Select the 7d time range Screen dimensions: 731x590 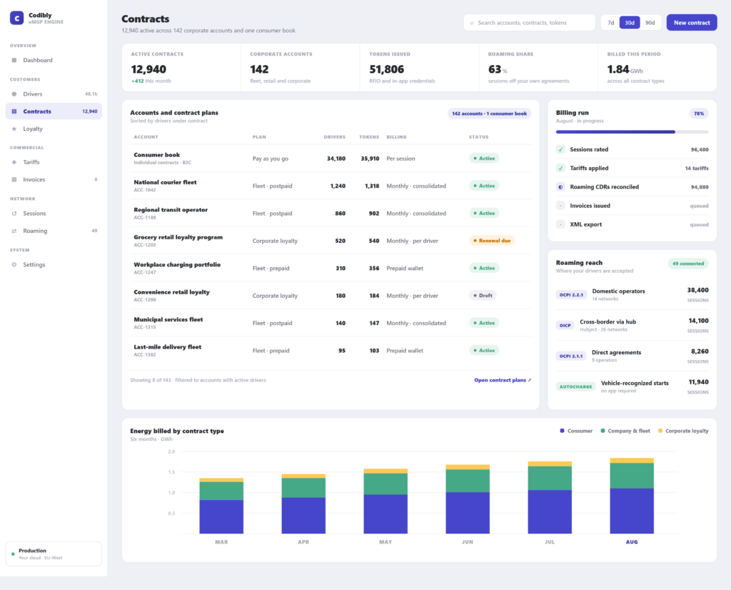[611, 22]
